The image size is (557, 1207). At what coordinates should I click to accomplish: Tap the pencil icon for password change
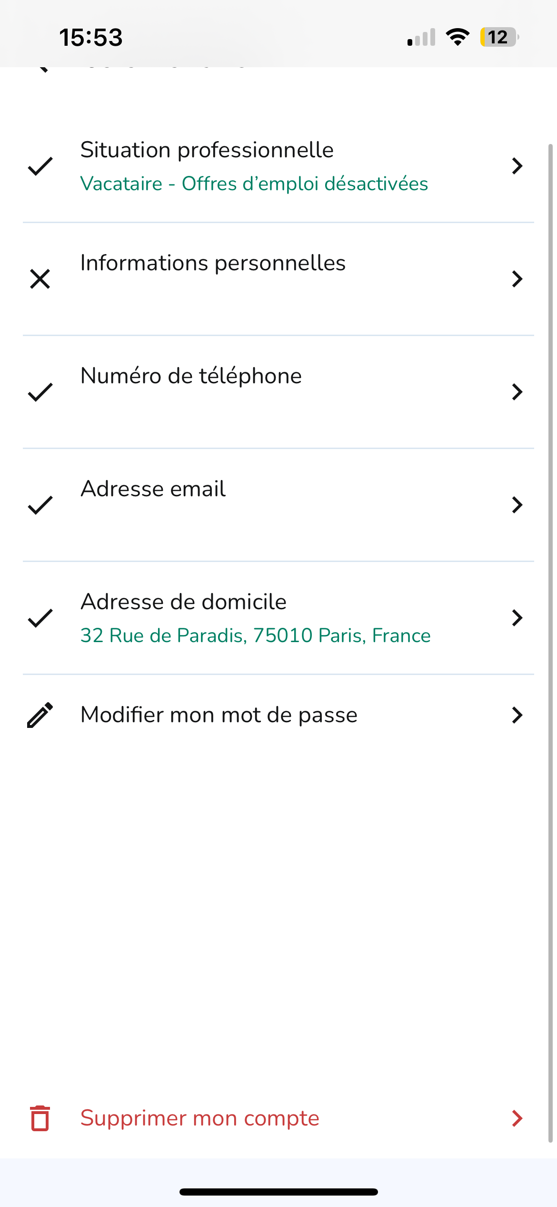click(x=40, y=715)
